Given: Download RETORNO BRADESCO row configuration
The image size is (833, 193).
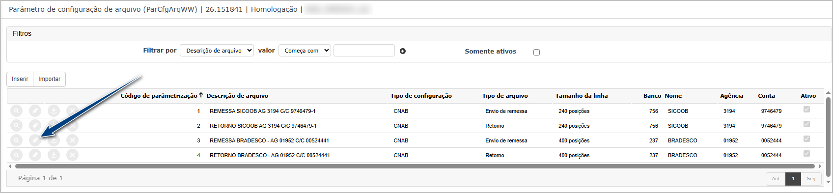Looking at the screenshot, I should tap(54, 155).
